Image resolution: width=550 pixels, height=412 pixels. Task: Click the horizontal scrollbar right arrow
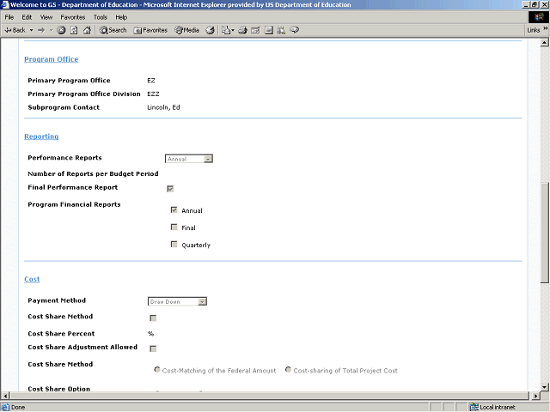point(535,396)
